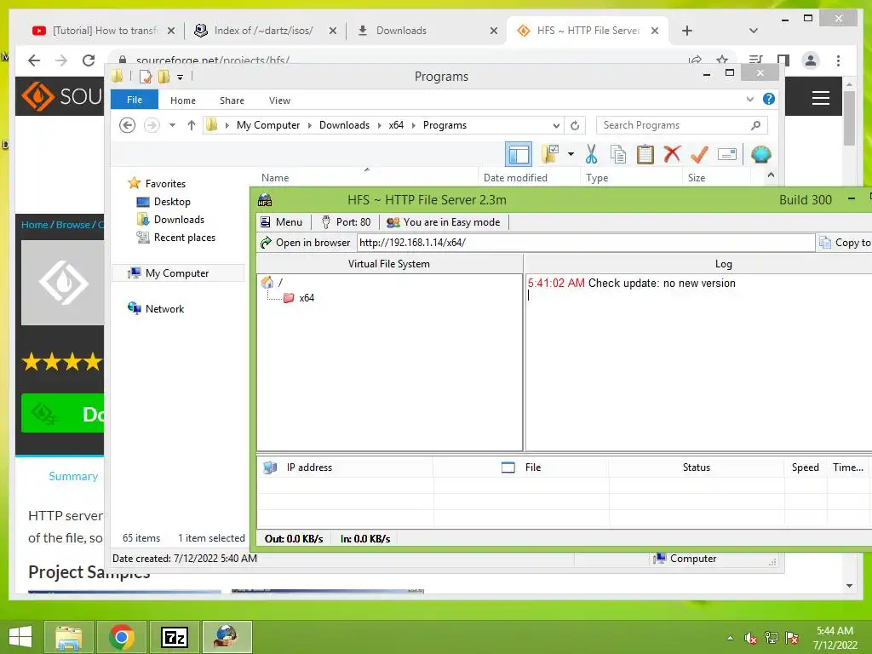Select Desktop under Favorites

click(172, 202)
